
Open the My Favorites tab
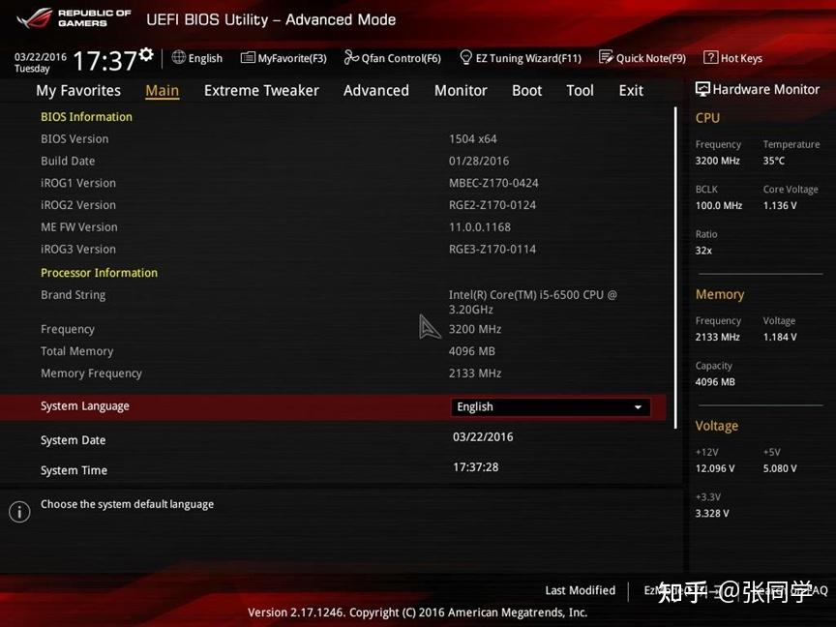[77, 90]
